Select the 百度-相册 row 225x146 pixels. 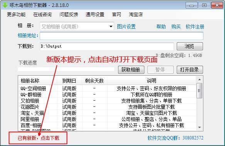(107, 125)
